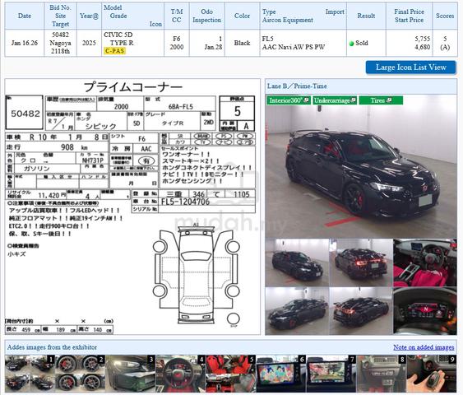The height and width of the screenshot is (395, 463).
Task: Click the auction sheet lot number 50482
Action: pyautogui.click(x=25, y=114)
